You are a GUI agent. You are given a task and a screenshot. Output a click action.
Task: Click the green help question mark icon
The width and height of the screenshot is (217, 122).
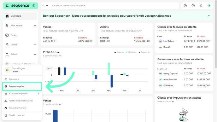pyautogui.click(x=209, y=6)
